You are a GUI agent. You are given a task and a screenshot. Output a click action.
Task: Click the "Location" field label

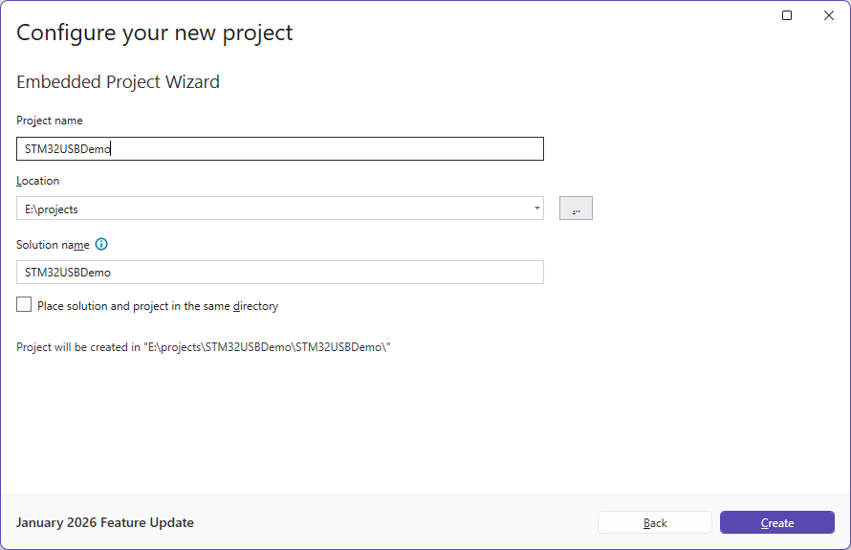pyautogui.click(x=38, y=181)
